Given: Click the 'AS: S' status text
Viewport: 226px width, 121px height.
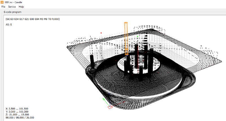Looking at the screenshot, I should 9,25.
